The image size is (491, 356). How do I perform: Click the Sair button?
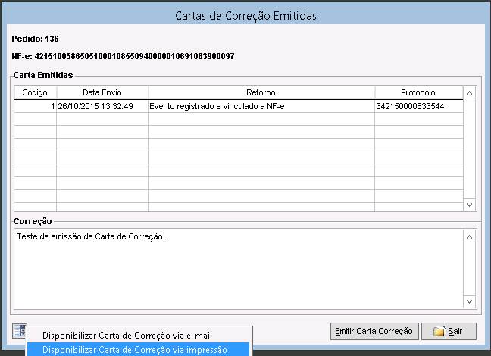click(x=449, y=331)
